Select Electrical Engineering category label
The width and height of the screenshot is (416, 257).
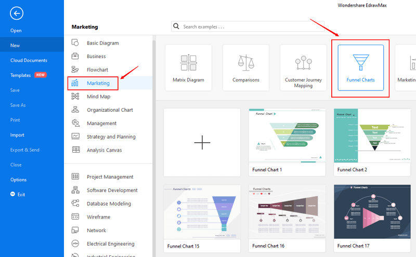point(111,244)
